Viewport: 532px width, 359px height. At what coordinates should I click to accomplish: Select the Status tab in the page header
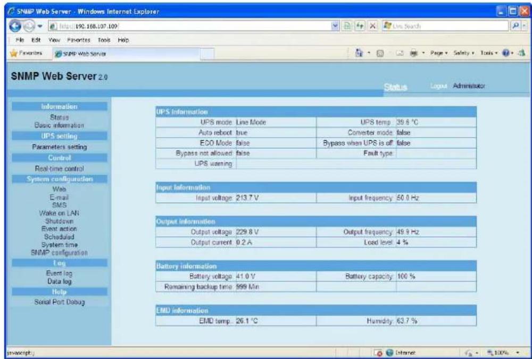pos(396,88)
